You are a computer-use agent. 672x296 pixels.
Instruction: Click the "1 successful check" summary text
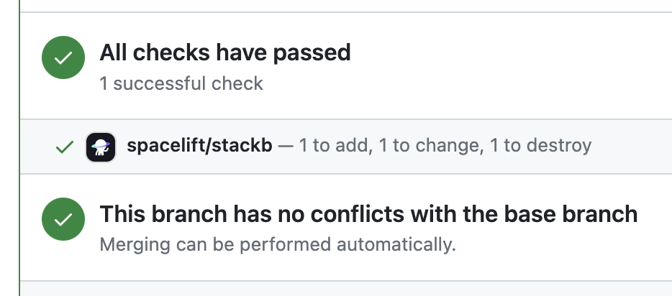[x=181, y=84]
